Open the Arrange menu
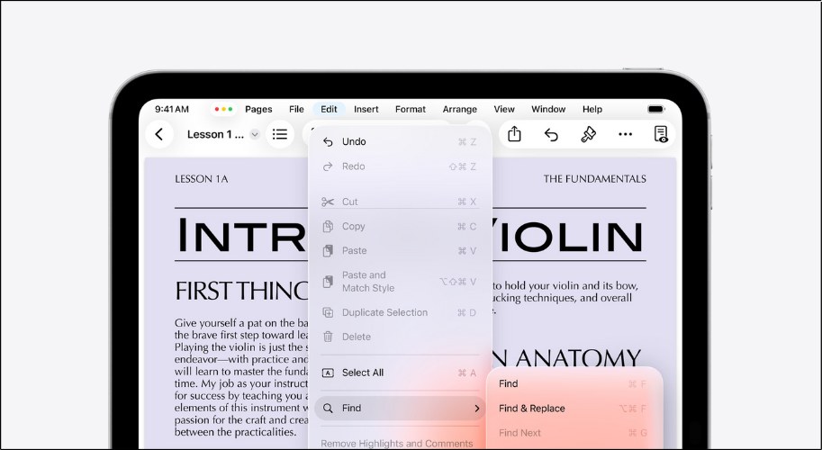 tap(460, 109)
